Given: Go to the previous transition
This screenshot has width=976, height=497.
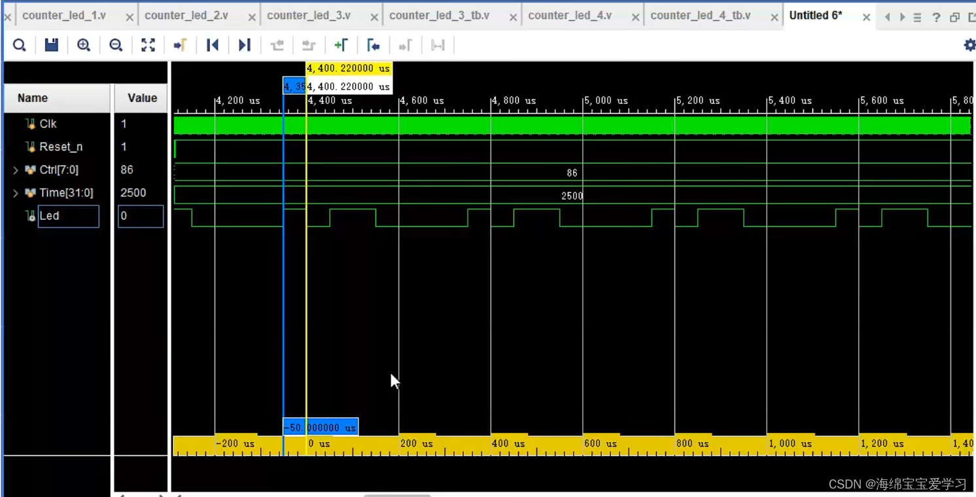Looking at the screenshot, I should point(277,45).
